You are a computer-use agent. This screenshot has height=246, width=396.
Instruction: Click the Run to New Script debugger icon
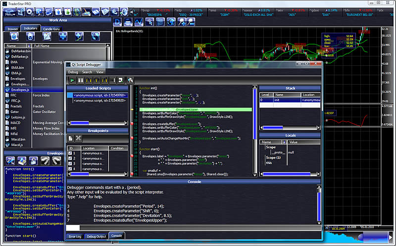point(121,80)
